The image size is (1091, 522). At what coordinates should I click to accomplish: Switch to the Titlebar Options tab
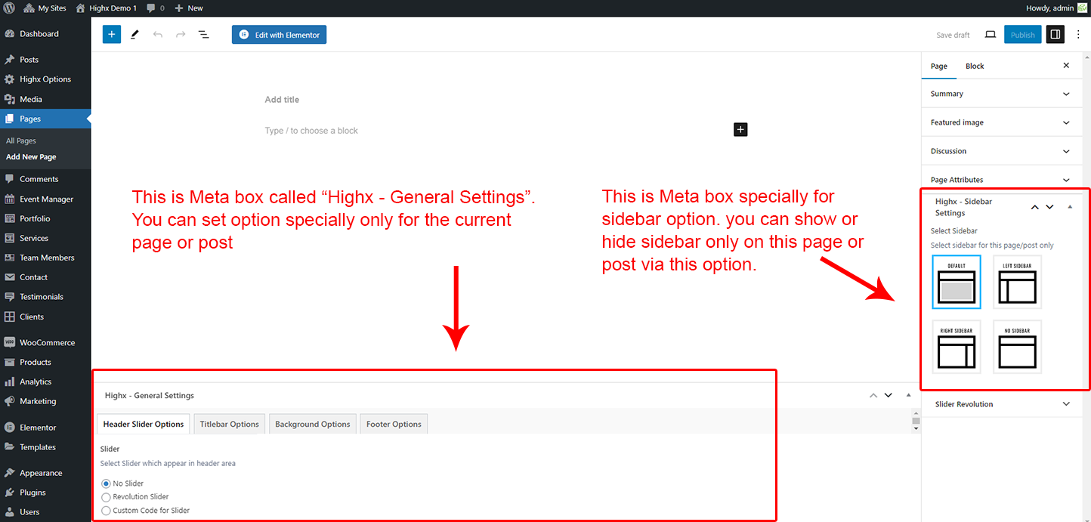(x=229, y=424)
